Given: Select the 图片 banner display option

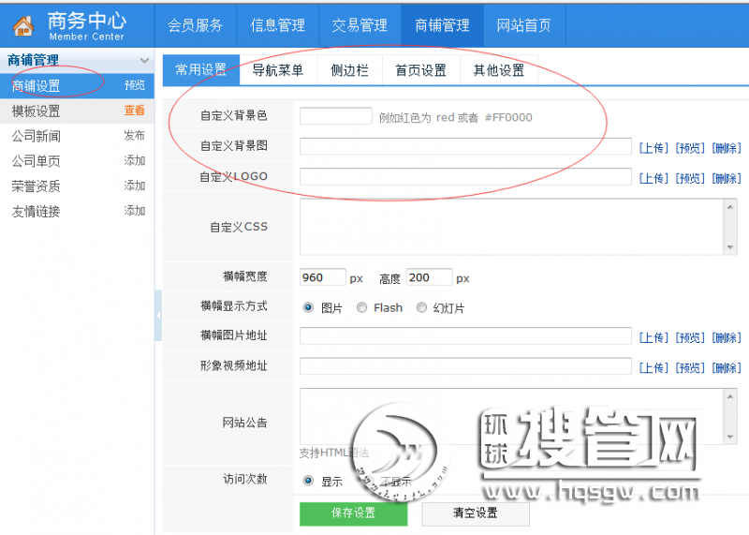Looking at the screenshot, I should click(x=308, y=307).
